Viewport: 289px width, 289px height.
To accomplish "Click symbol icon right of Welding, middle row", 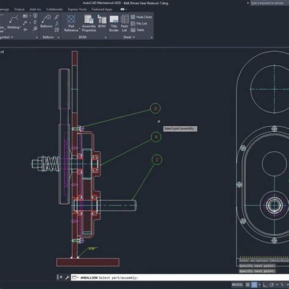I will [x=25, y=23].
